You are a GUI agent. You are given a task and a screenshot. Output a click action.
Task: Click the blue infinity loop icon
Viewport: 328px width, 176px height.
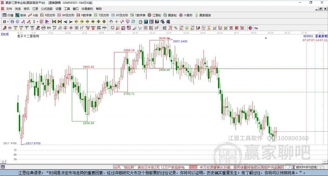(x=256, y=28)
